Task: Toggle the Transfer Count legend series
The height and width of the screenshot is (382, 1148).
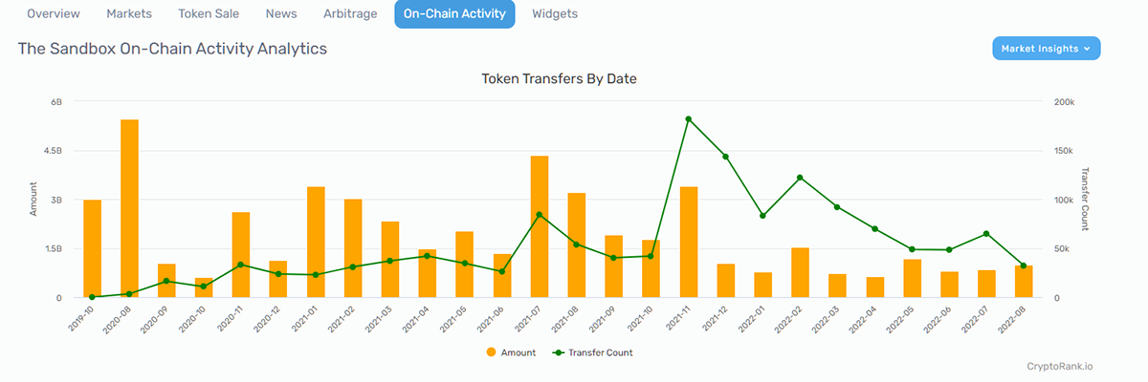Action: pyautogui.click(x=592, y=352)
